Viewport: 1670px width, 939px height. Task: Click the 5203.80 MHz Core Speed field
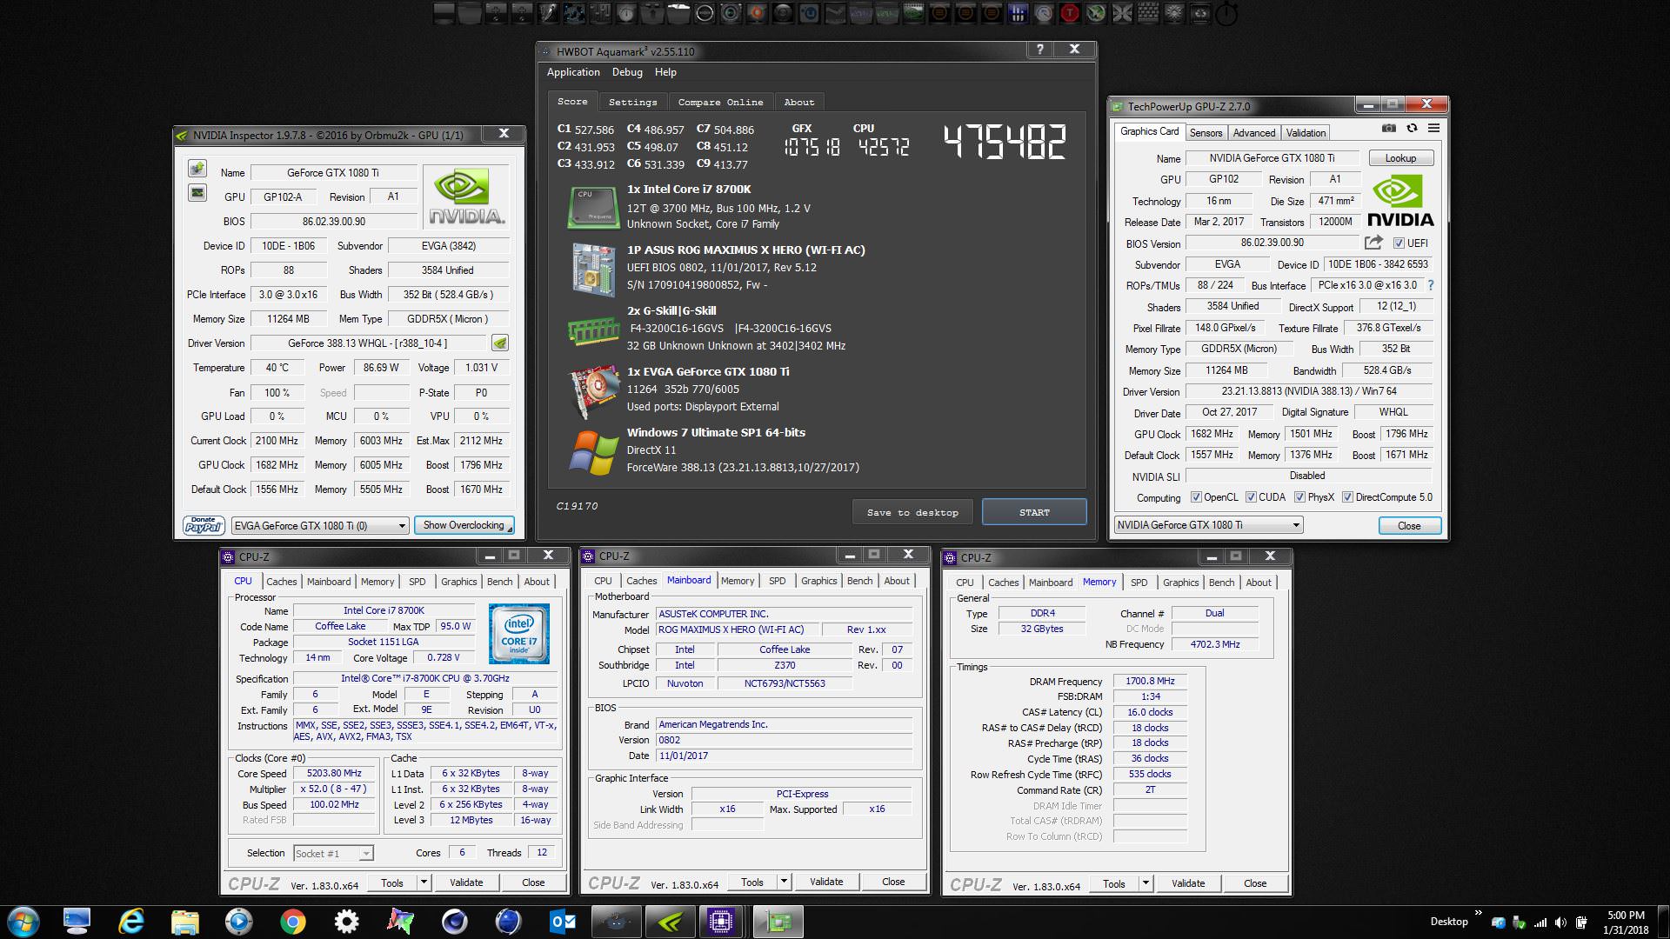click(335, 773)
